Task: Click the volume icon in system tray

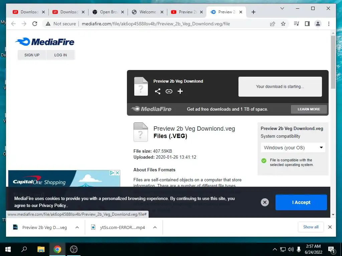Action: click(291, 249)
